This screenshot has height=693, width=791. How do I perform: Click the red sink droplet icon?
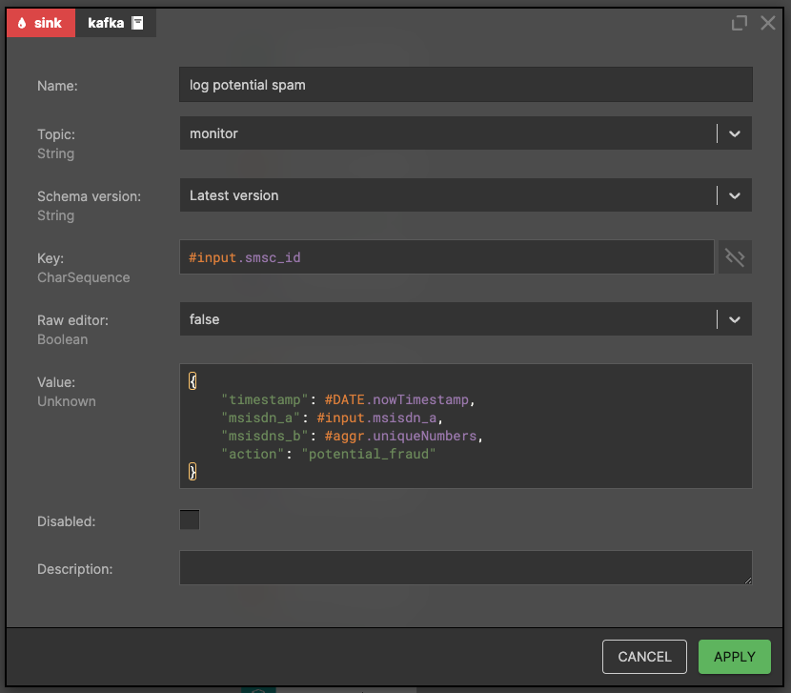tap(22, 23)
